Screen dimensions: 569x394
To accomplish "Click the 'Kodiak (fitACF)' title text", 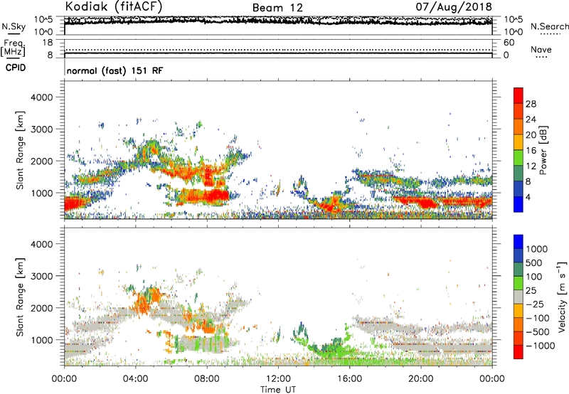I will [114, 6].
